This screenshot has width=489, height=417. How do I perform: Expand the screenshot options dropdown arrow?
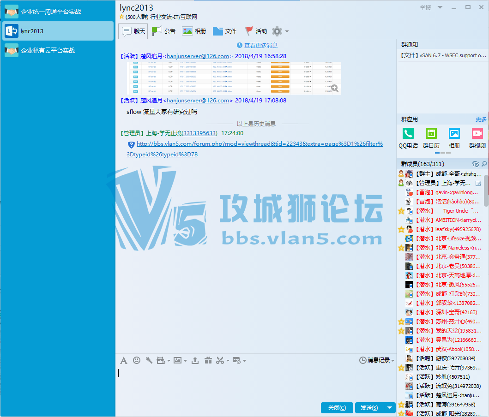point(228,361)
